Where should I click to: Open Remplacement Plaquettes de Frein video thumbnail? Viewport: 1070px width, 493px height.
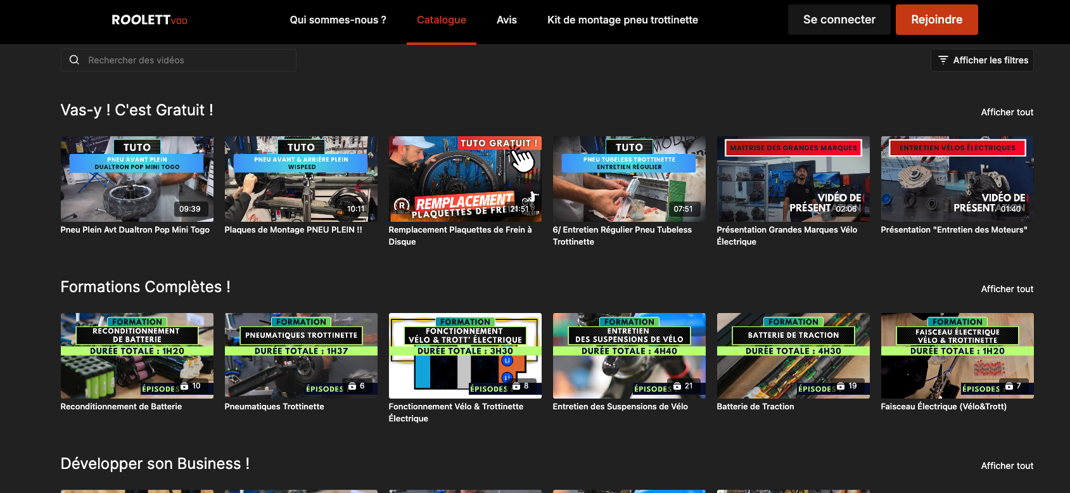(x=465, y=179)
